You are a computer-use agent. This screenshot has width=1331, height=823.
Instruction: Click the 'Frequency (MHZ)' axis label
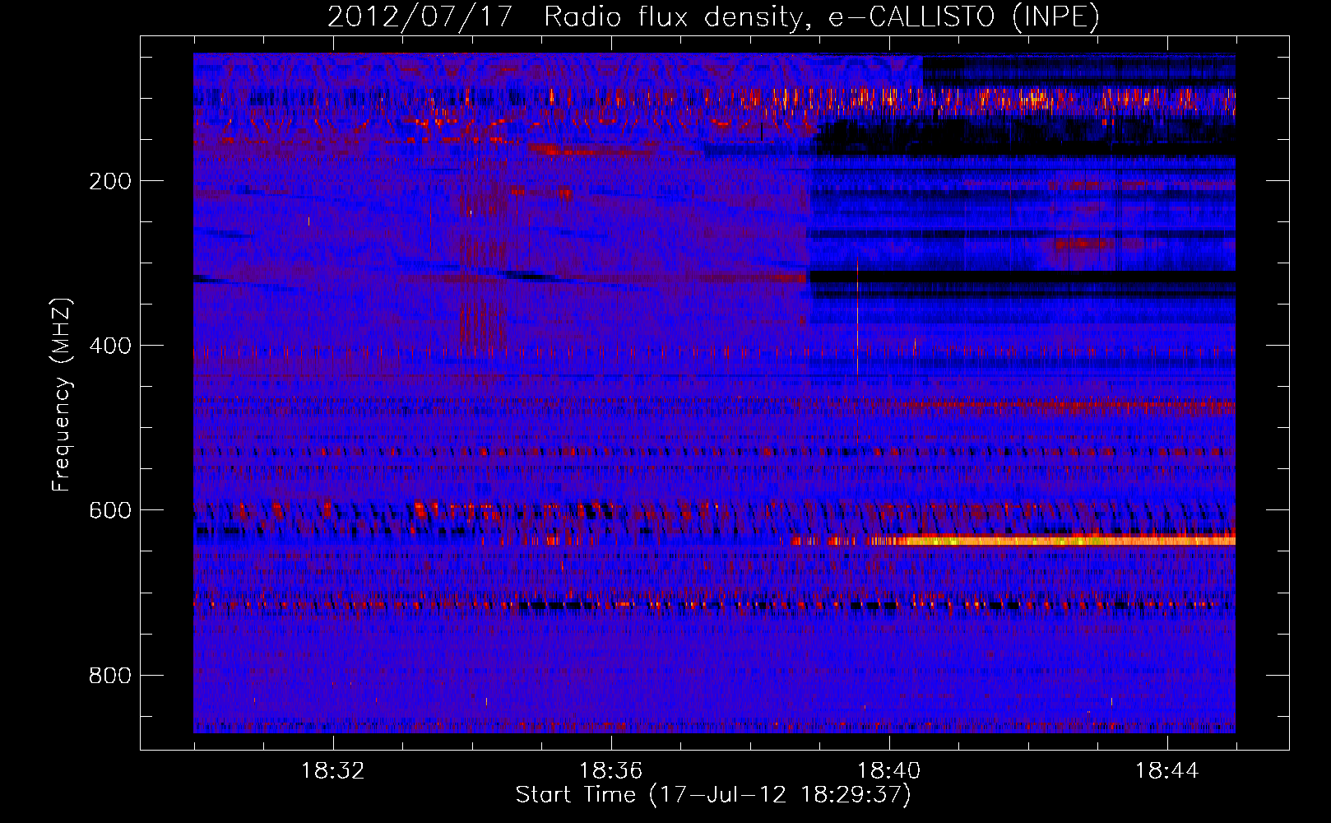pyautogui.click(x=62, y=394)
